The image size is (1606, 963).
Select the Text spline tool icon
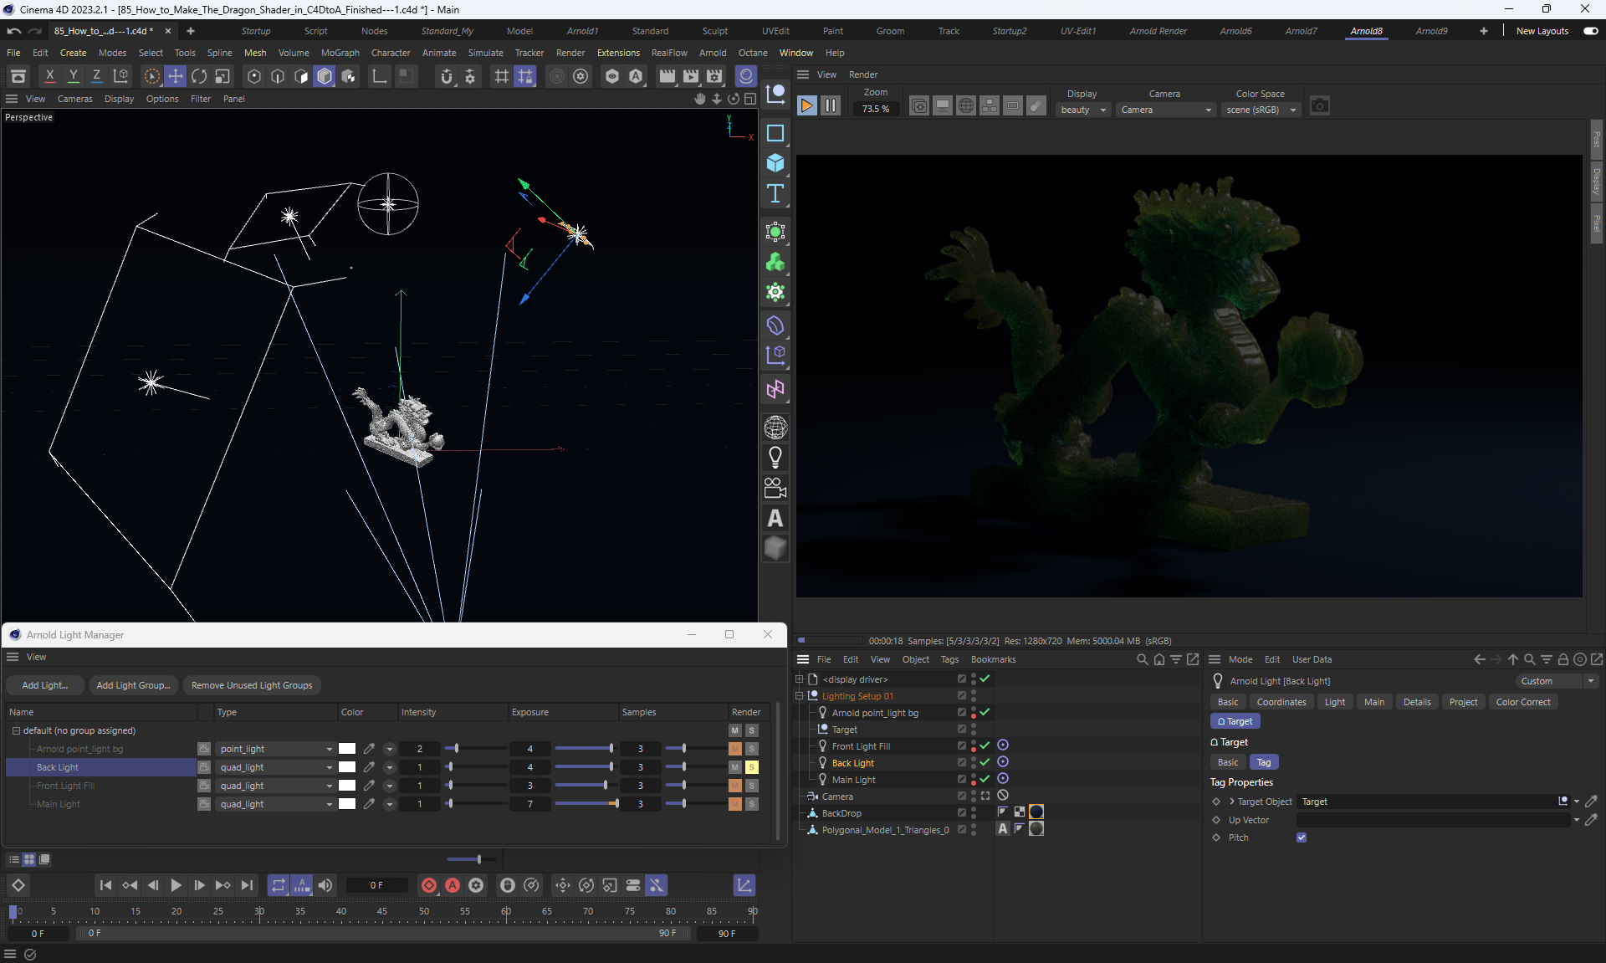(x=775, y=194)
